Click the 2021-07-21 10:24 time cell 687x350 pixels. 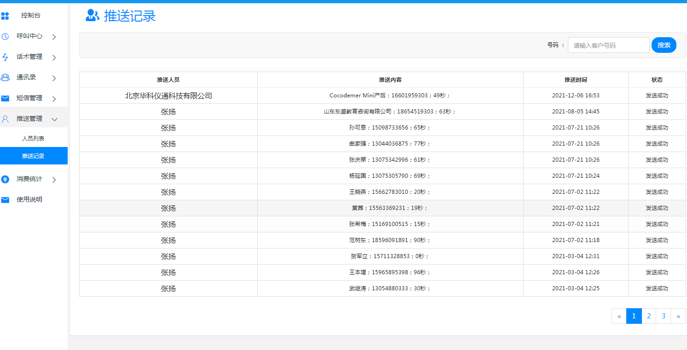(576, 176)
